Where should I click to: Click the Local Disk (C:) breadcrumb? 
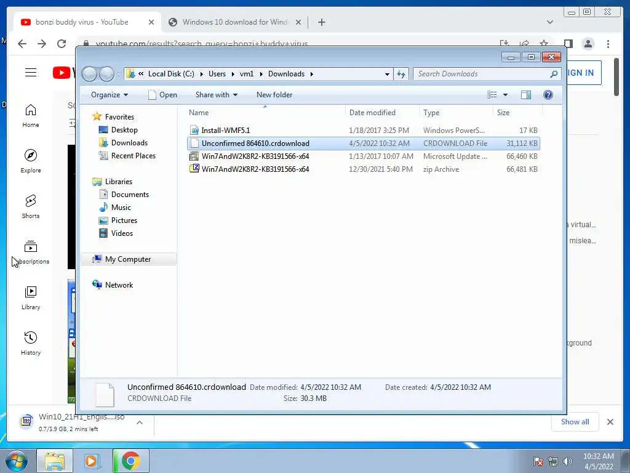click(x=171, y=74)
